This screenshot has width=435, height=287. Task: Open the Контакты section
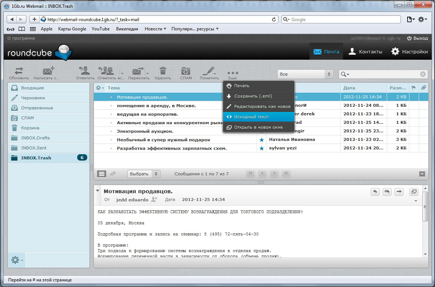[366, 52]
